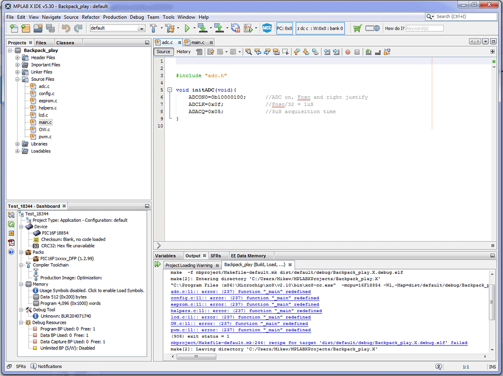Click the New File toolbar icon

pos(14,28)
